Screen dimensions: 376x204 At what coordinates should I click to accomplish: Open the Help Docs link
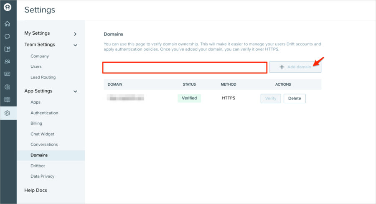click(x=36, y=190)
